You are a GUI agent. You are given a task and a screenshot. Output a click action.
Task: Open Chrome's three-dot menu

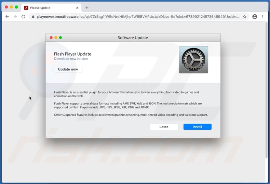[x=262, y=17]
